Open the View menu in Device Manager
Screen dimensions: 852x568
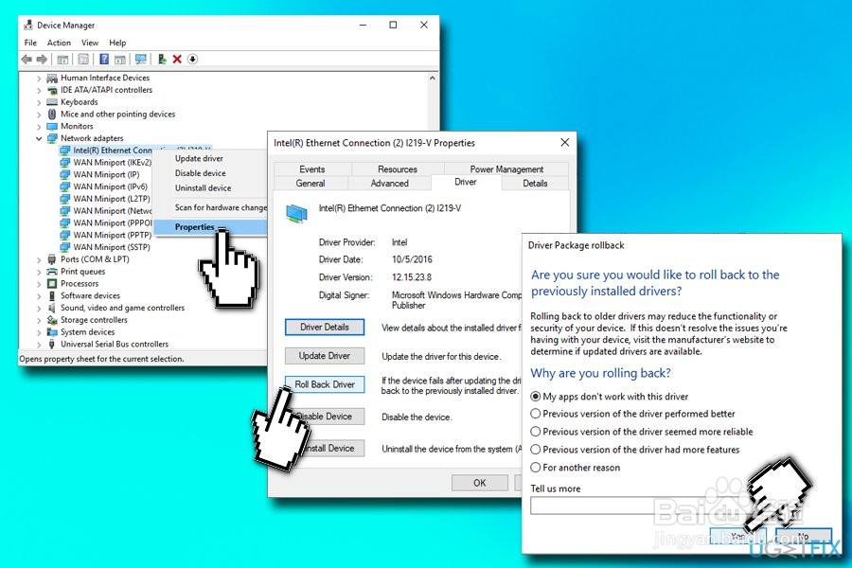[x=90, y=43]
